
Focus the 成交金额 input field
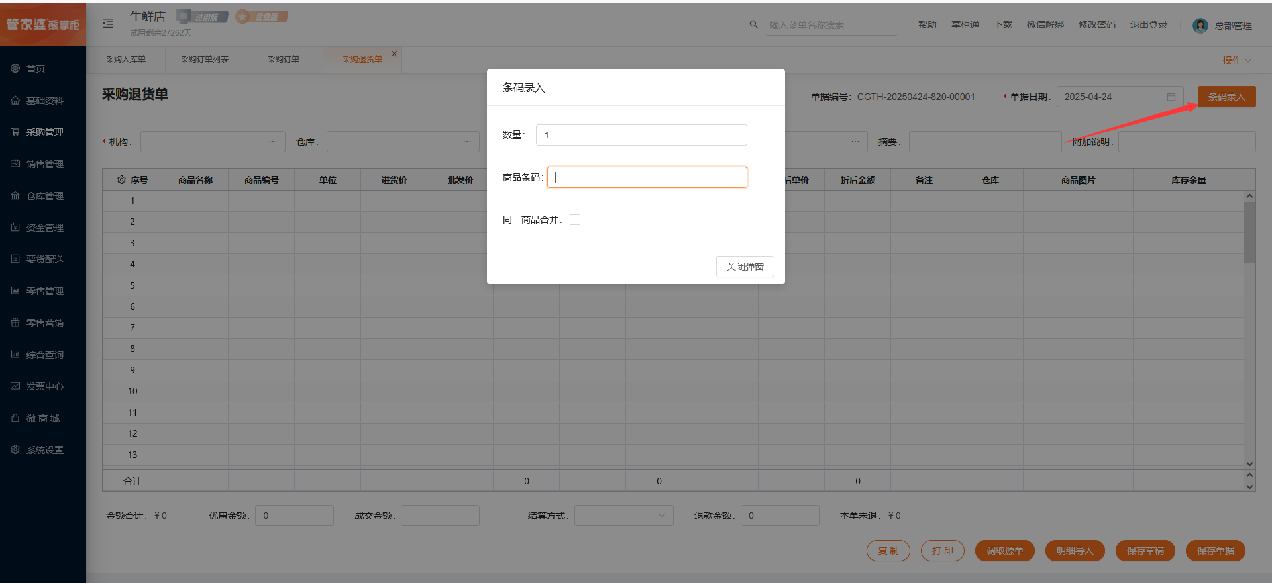click(440, 516)
